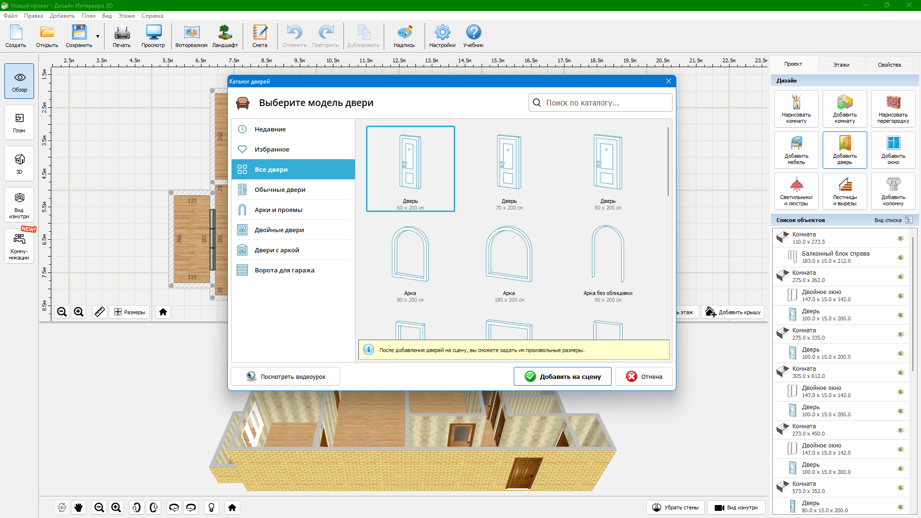
Task: Click the ruler measurement tool icon
Action: (100, 312)
